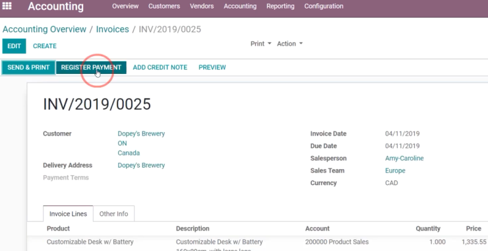Open salesperson Amy-Caroline link
The height and width of the screenshot is (251, 488).
404,159
